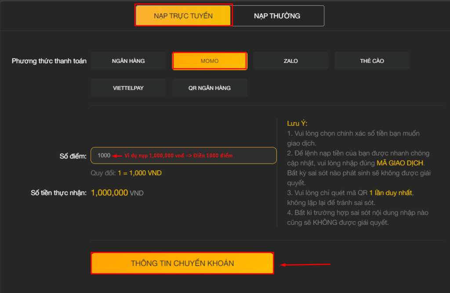Image resolution: width=450 pixels, height=293 pixels.
Task: Select QR NGÂN HÀNG payment method
Action: tap(210, 88)
